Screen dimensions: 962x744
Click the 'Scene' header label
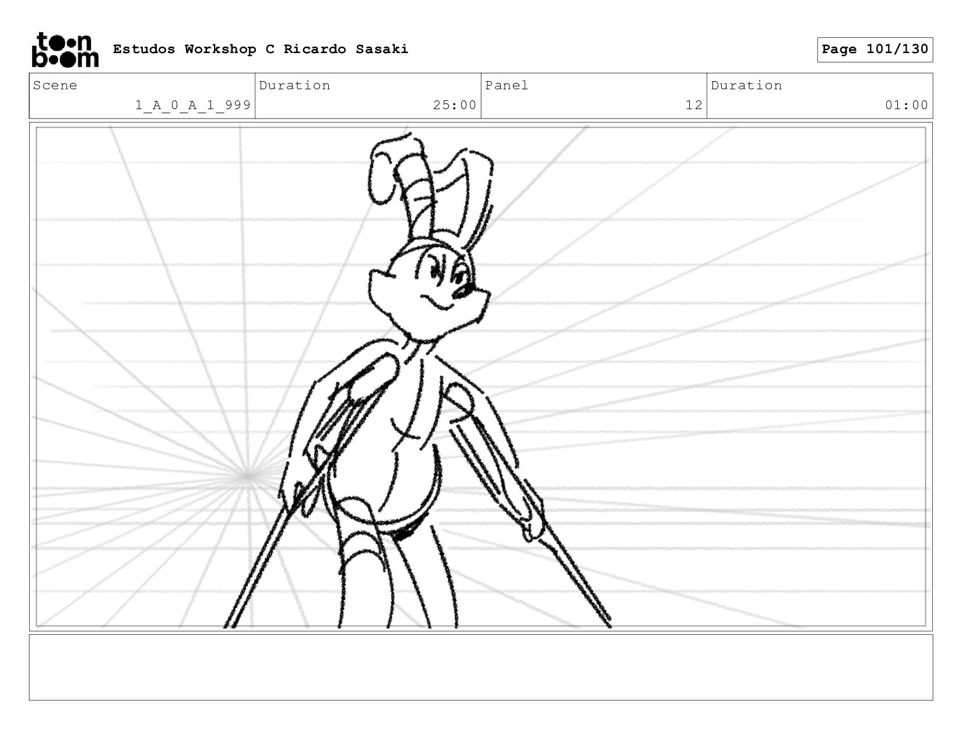coord(55,85)
